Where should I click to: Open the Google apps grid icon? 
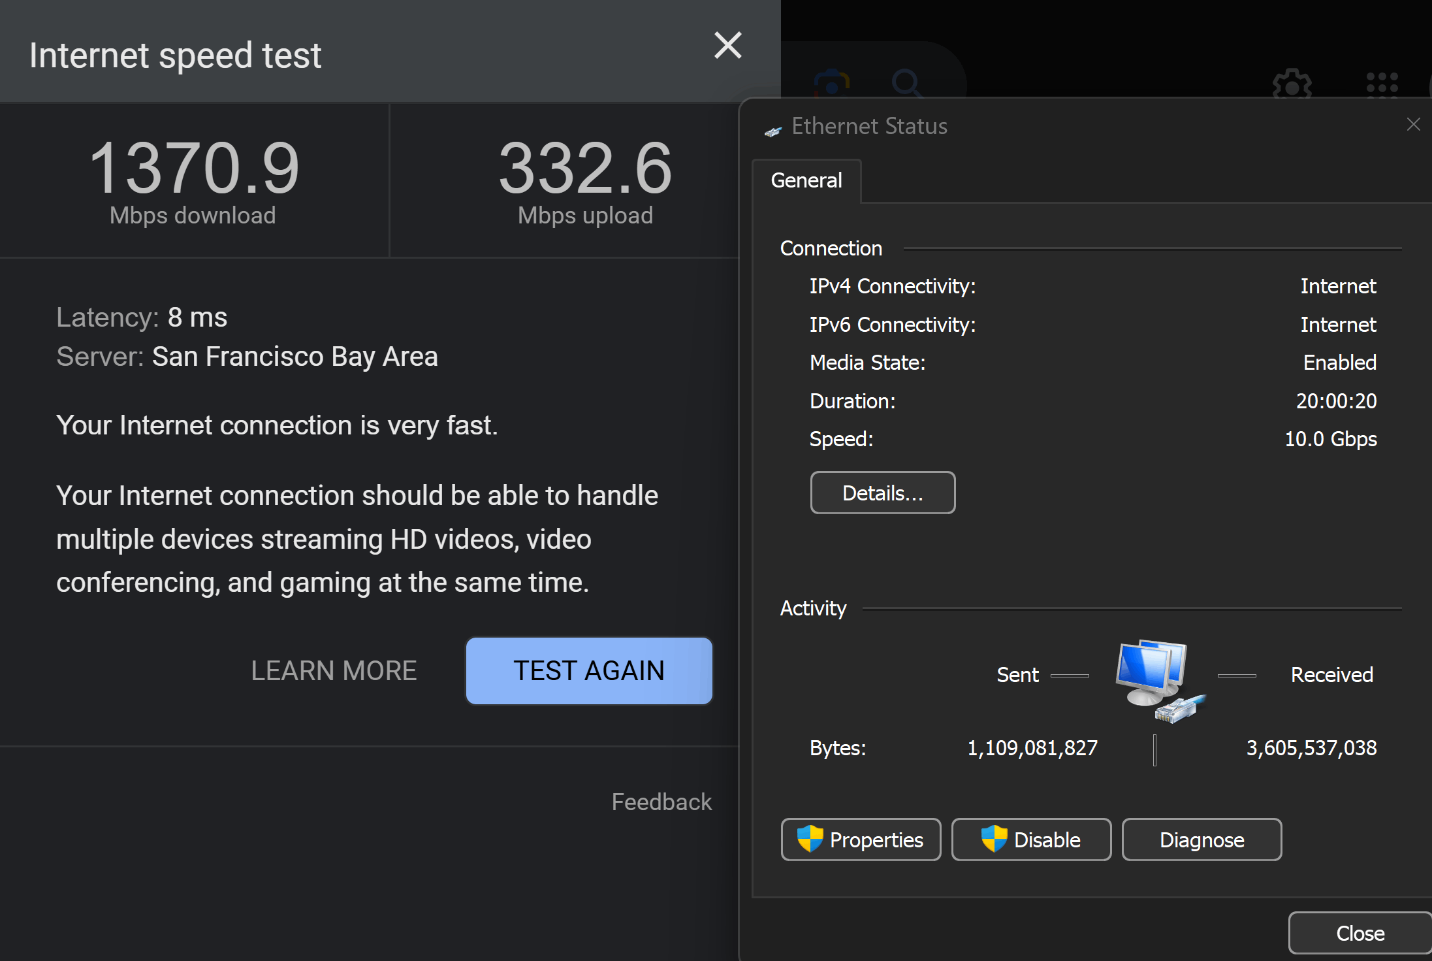click(1382, 86)
